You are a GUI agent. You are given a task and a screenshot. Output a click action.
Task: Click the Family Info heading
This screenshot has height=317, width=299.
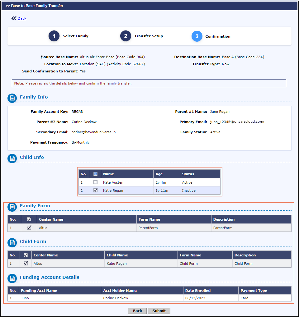pyautogui.click(x=34, y=97)
